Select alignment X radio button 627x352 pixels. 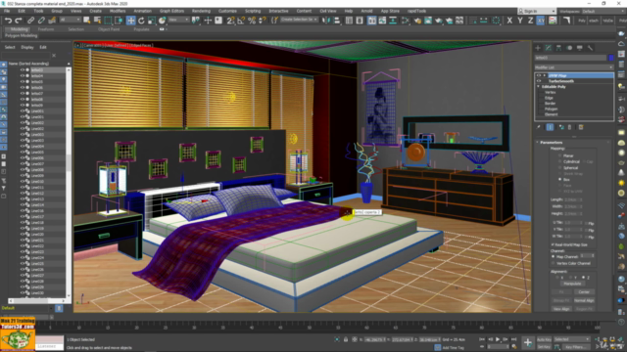[x=557, y=278]
